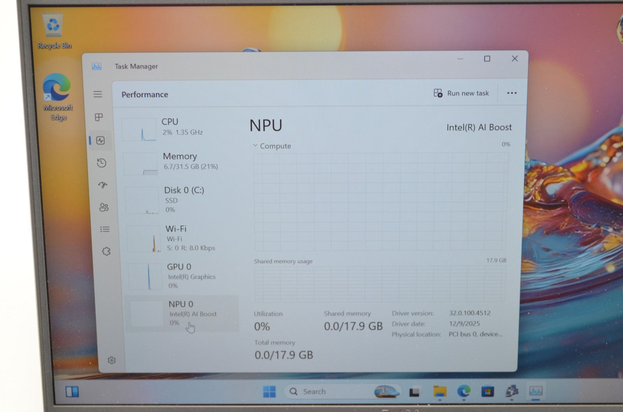Open the Recycle Bin desktop icon

54,32
